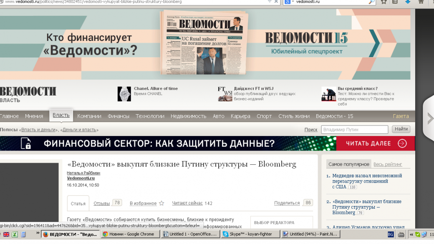The image size is (434, 244).
Task: Click the BG language indicator in taskbar
Action: click(x=391, y=234)
